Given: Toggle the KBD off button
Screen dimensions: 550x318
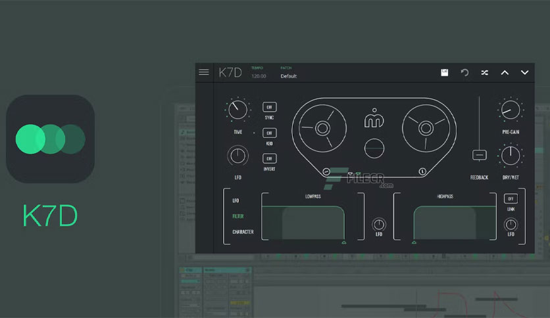Looking at the screenshot, I should click(269, 133).
